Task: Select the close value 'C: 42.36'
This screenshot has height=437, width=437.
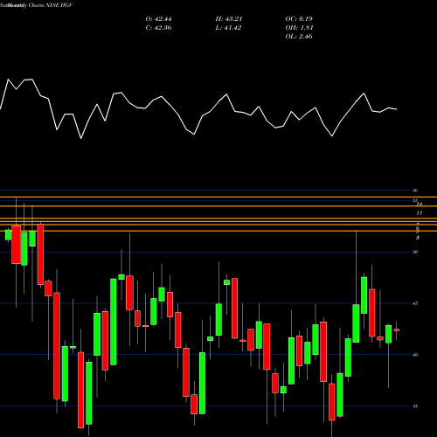Action: [158, 28]
